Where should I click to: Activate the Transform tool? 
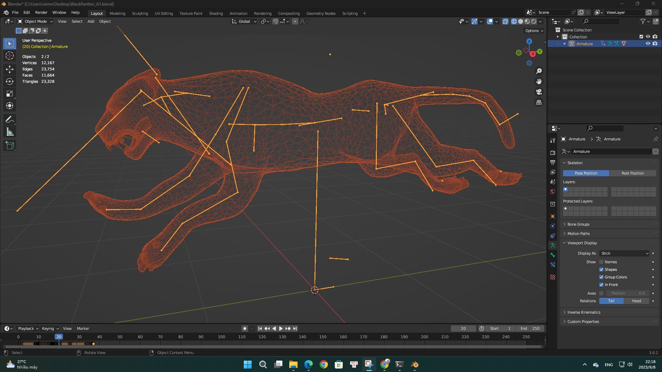(x=10, y=106)
